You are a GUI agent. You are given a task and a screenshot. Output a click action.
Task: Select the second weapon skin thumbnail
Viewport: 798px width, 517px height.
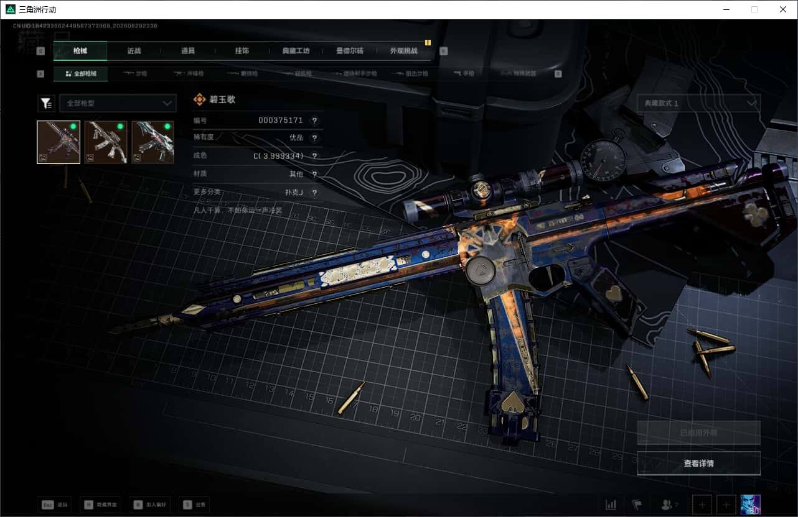pyautogui.click(x=106, y=142)
